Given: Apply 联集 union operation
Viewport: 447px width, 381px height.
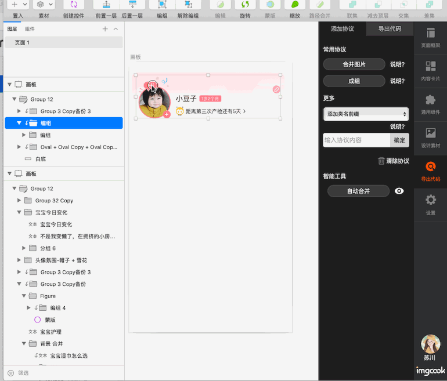Looking at the screenshot, I should [x=352, y=5].
